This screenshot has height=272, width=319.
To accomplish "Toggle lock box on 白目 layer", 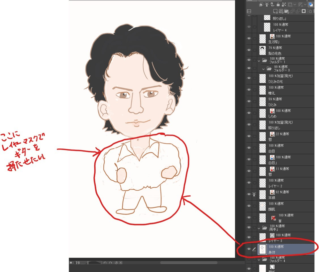I will (254, 148).
